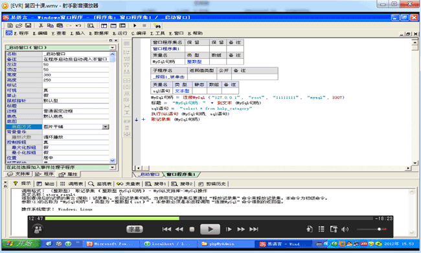Toggle the combined panel layout icon
Screen dimensions: 421x253
pyautogui.click(x=122, y=25)
